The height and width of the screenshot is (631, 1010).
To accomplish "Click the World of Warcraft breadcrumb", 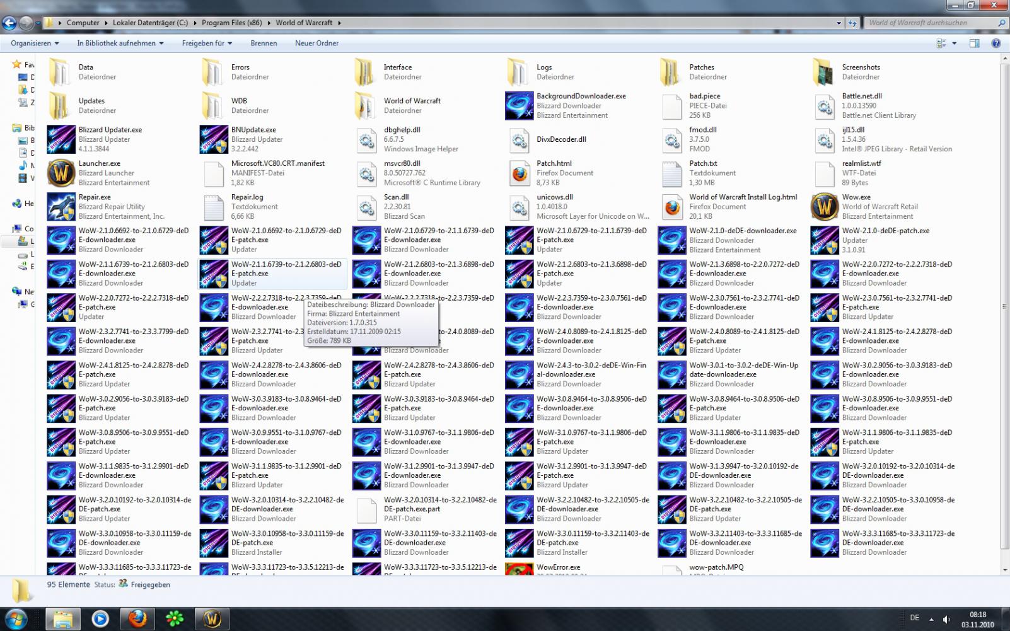I will click(x=304, y=23).
